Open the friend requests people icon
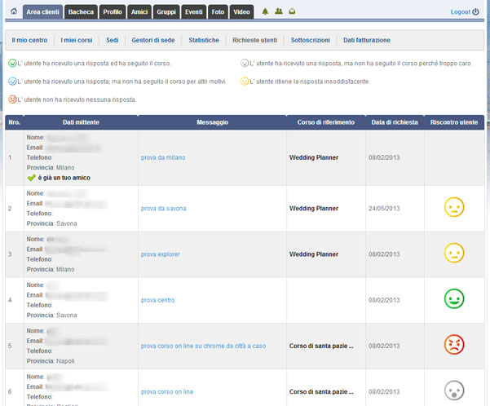 279,12
